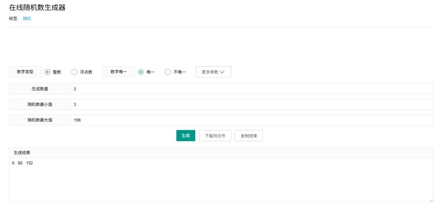The width and height of the screenshot is (442, 210).
Task: Choose the 唯一 radio option
Action: [x=141, y=72]
